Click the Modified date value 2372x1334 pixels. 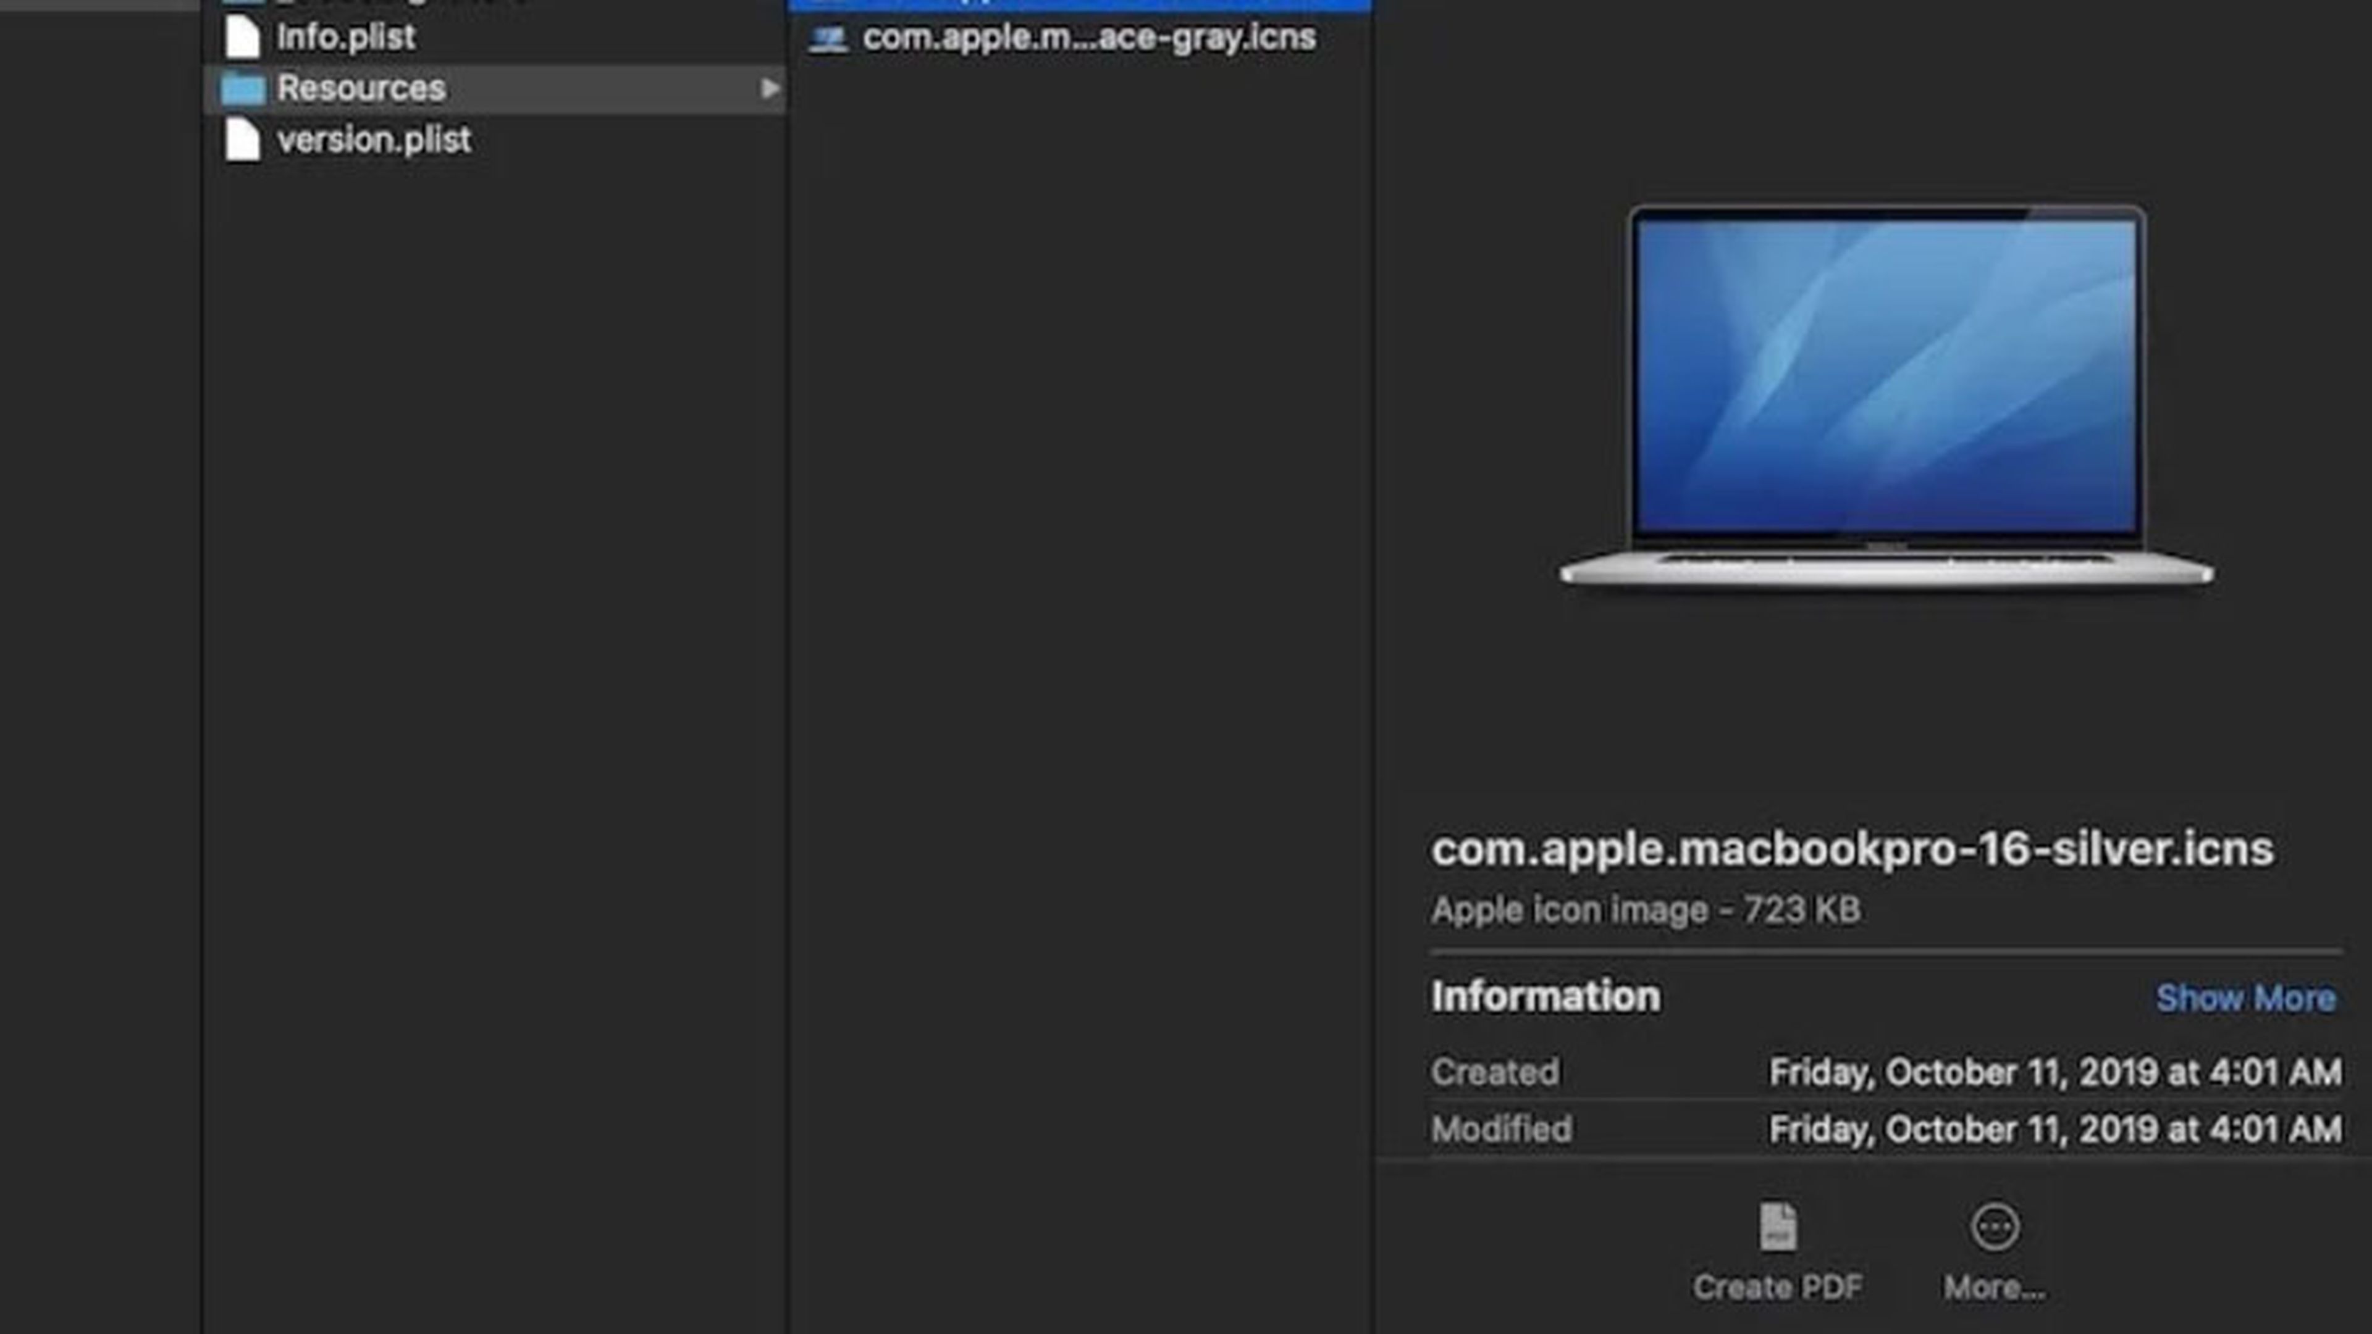tap(2055, 1129)
